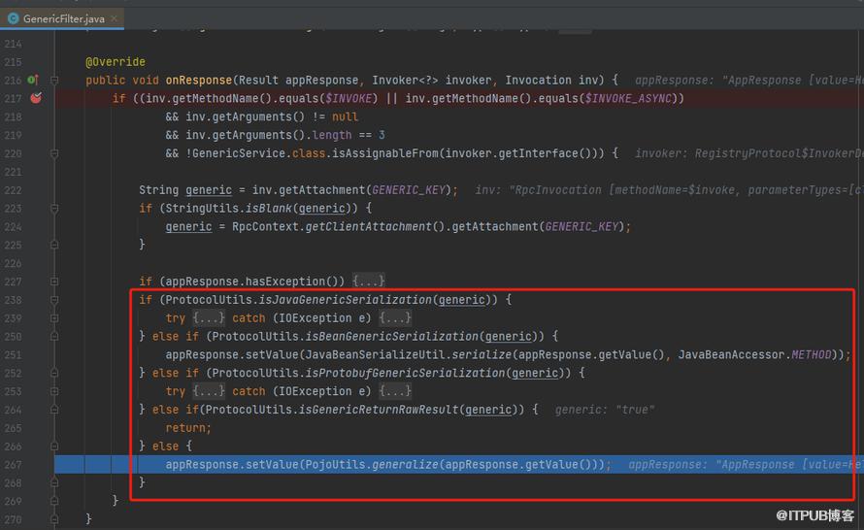864x530 pixels.
Task: Select the GenericFilter.java editor tab
Action: 62,18
